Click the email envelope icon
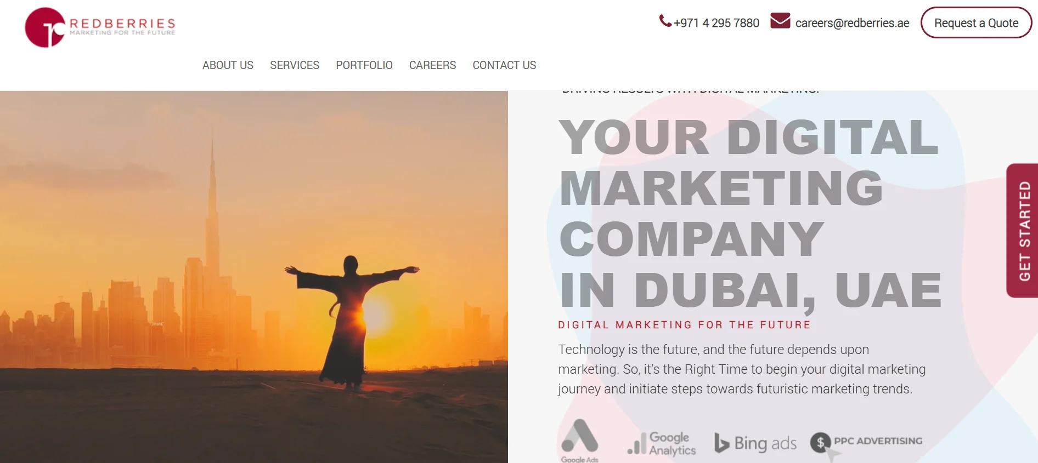Image resolution: width=1038 pixels, height=463 pixels. [x=780, y=21]
